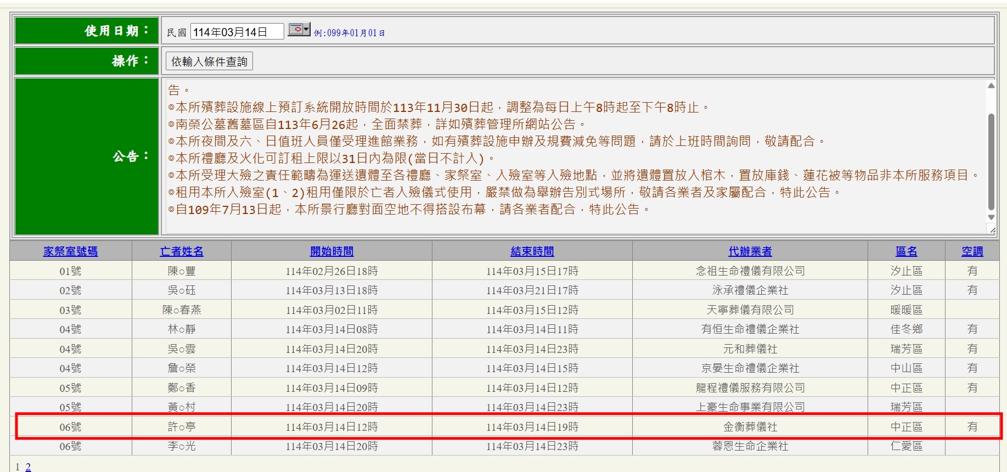Image resolution: width=1007 pixels, height=472 pixels.
Task: Sort by 開始時間 column header
Action: 331,251
